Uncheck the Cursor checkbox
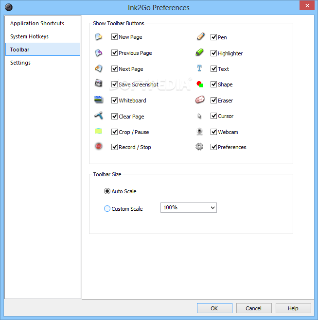The height and width of the screenshot is (320, 318). click(213, 116)
